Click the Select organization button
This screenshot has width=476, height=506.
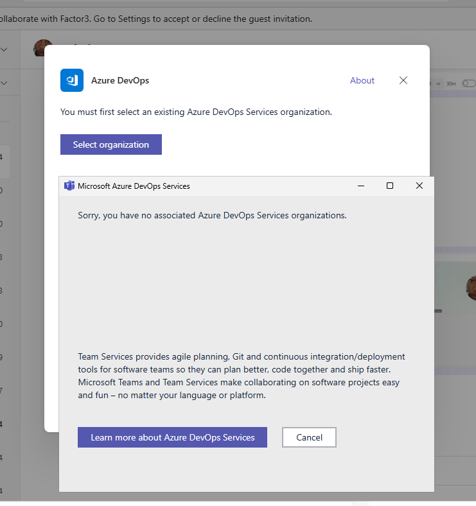click(110, 144)
